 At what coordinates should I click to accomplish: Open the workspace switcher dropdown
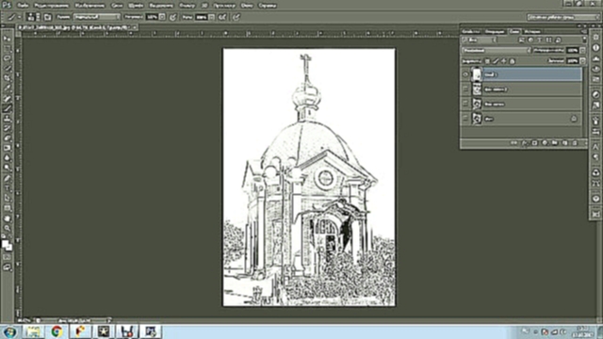coord(563,17)
